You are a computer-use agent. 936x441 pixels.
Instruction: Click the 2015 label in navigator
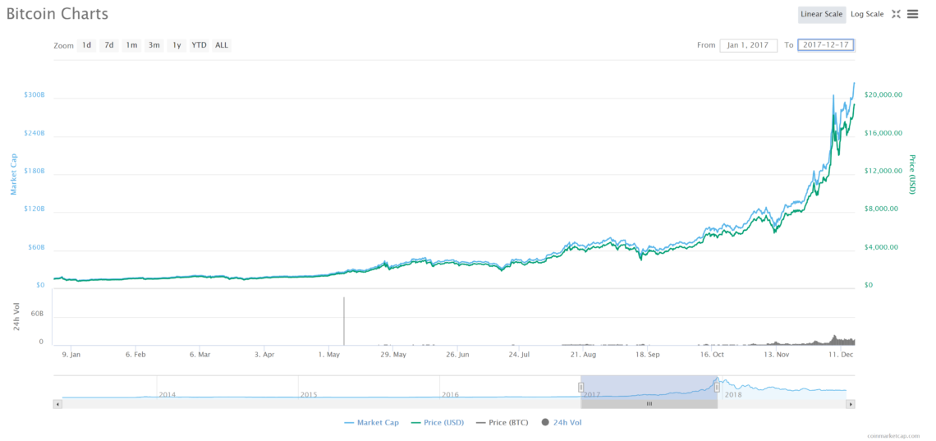(x=309, y=395)
